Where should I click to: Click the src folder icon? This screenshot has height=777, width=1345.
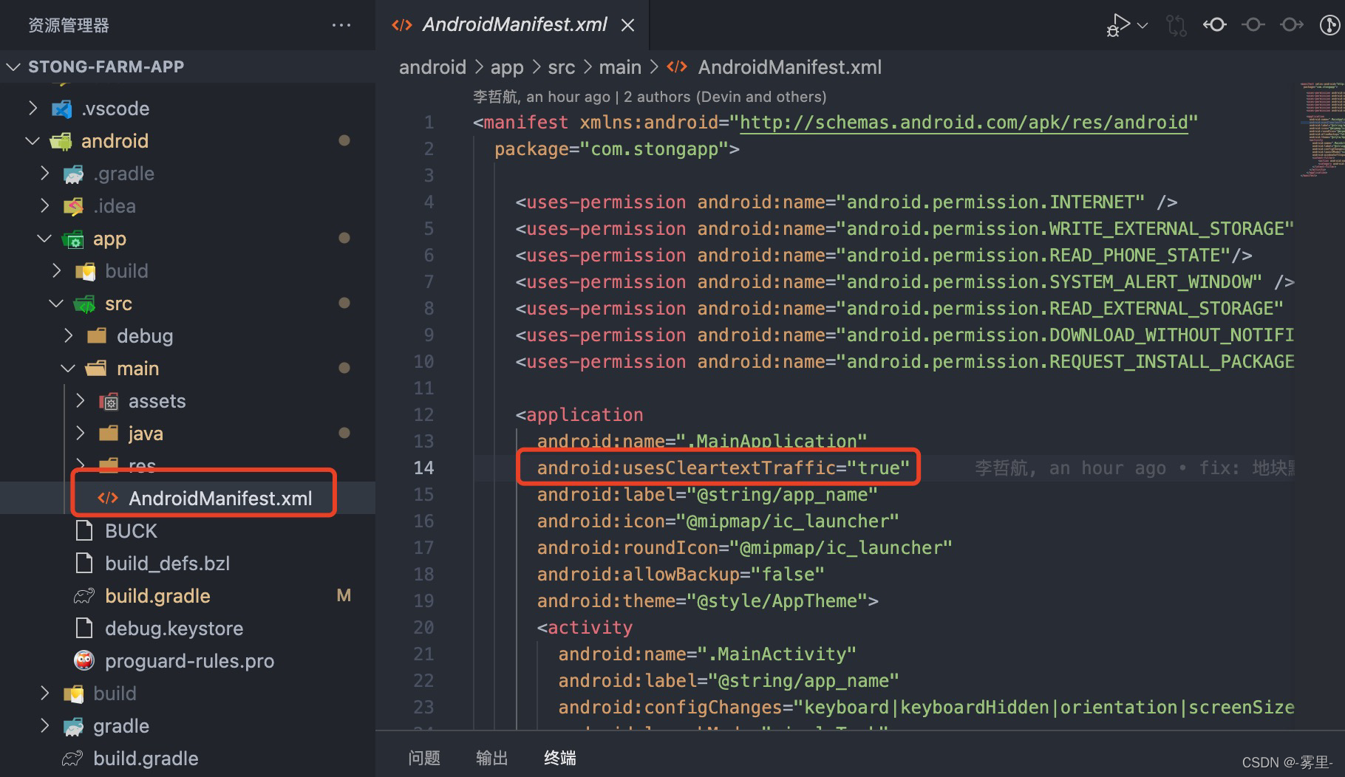click(x=85, y=304)
